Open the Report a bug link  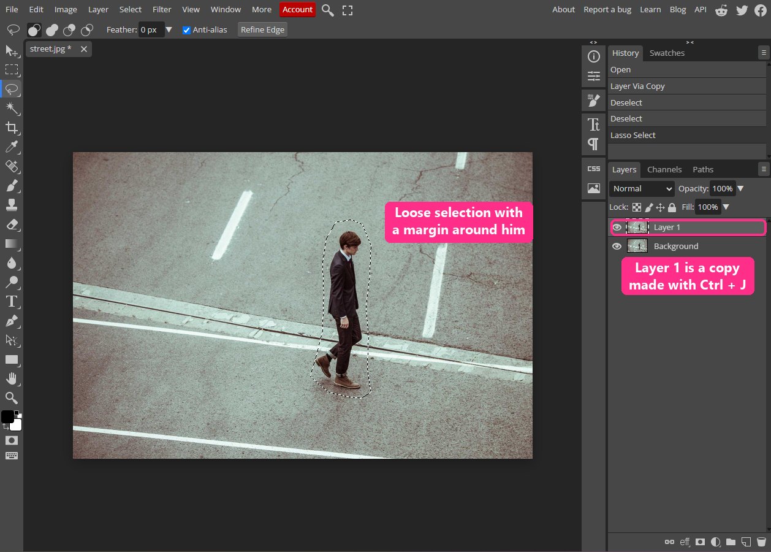click(607, 9)
